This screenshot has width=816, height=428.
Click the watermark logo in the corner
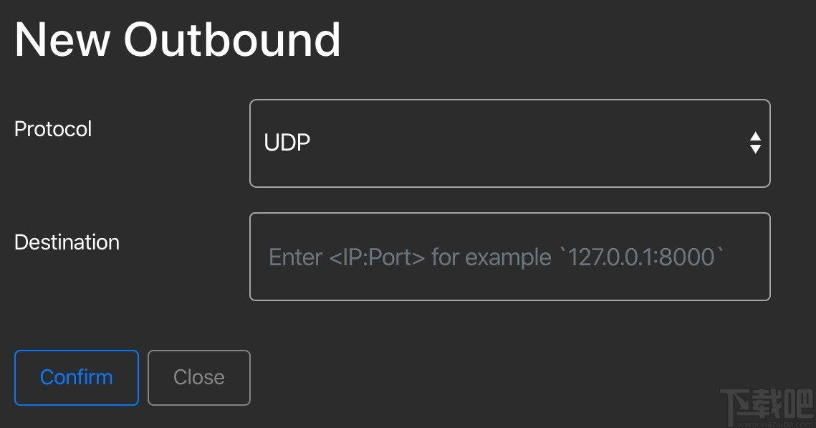tap(765, 406)
